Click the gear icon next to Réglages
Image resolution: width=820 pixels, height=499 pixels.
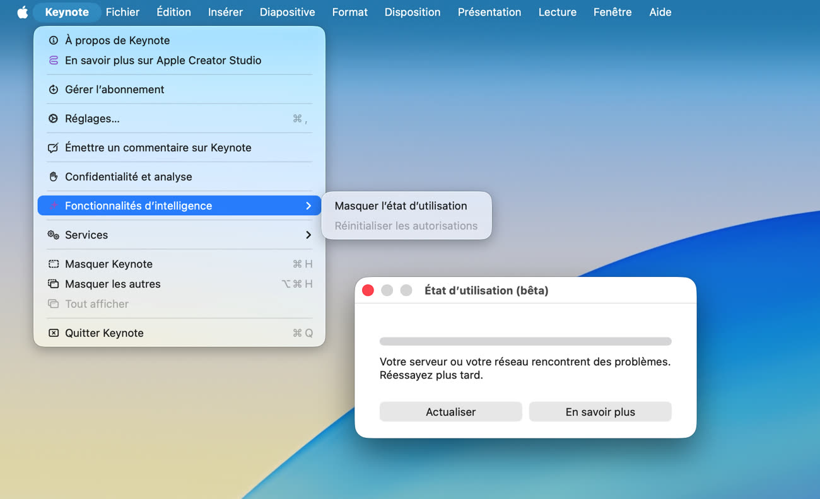click(x=54, y=119)
